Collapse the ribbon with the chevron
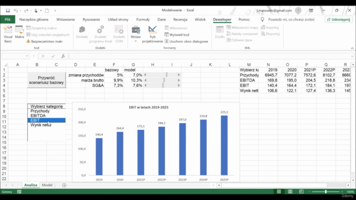The width and height of the screenshot is (356, 200). [352, 48]
